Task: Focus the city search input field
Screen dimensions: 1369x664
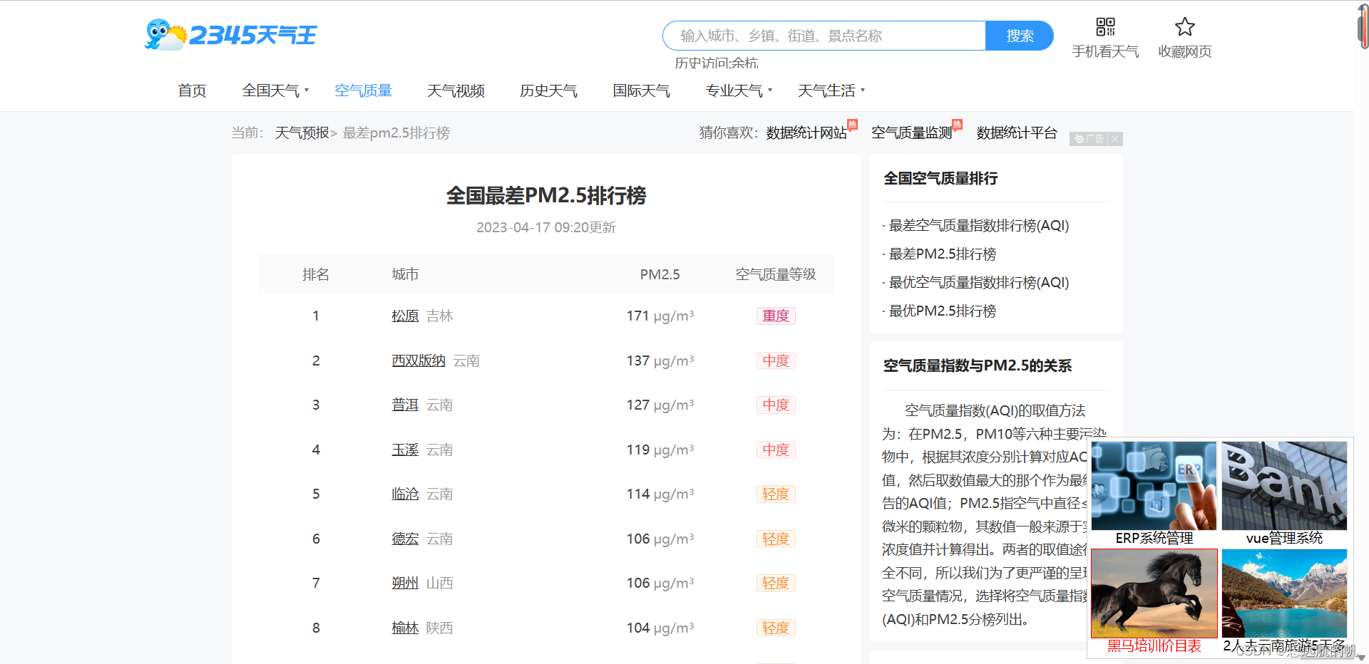Action: click(824, 36)
